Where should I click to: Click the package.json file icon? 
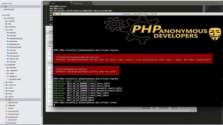[x=6, y=117]
